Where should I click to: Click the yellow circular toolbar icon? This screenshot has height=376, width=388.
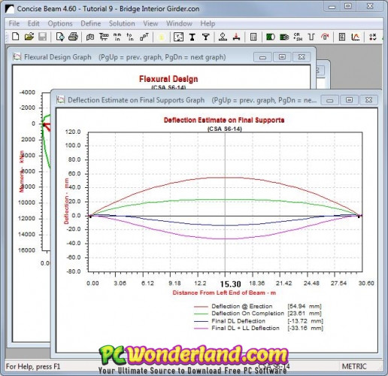coord(162,37)
